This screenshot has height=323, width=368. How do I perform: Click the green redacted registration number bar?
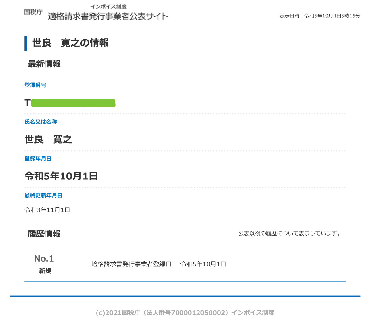click(x=73, y=103)
